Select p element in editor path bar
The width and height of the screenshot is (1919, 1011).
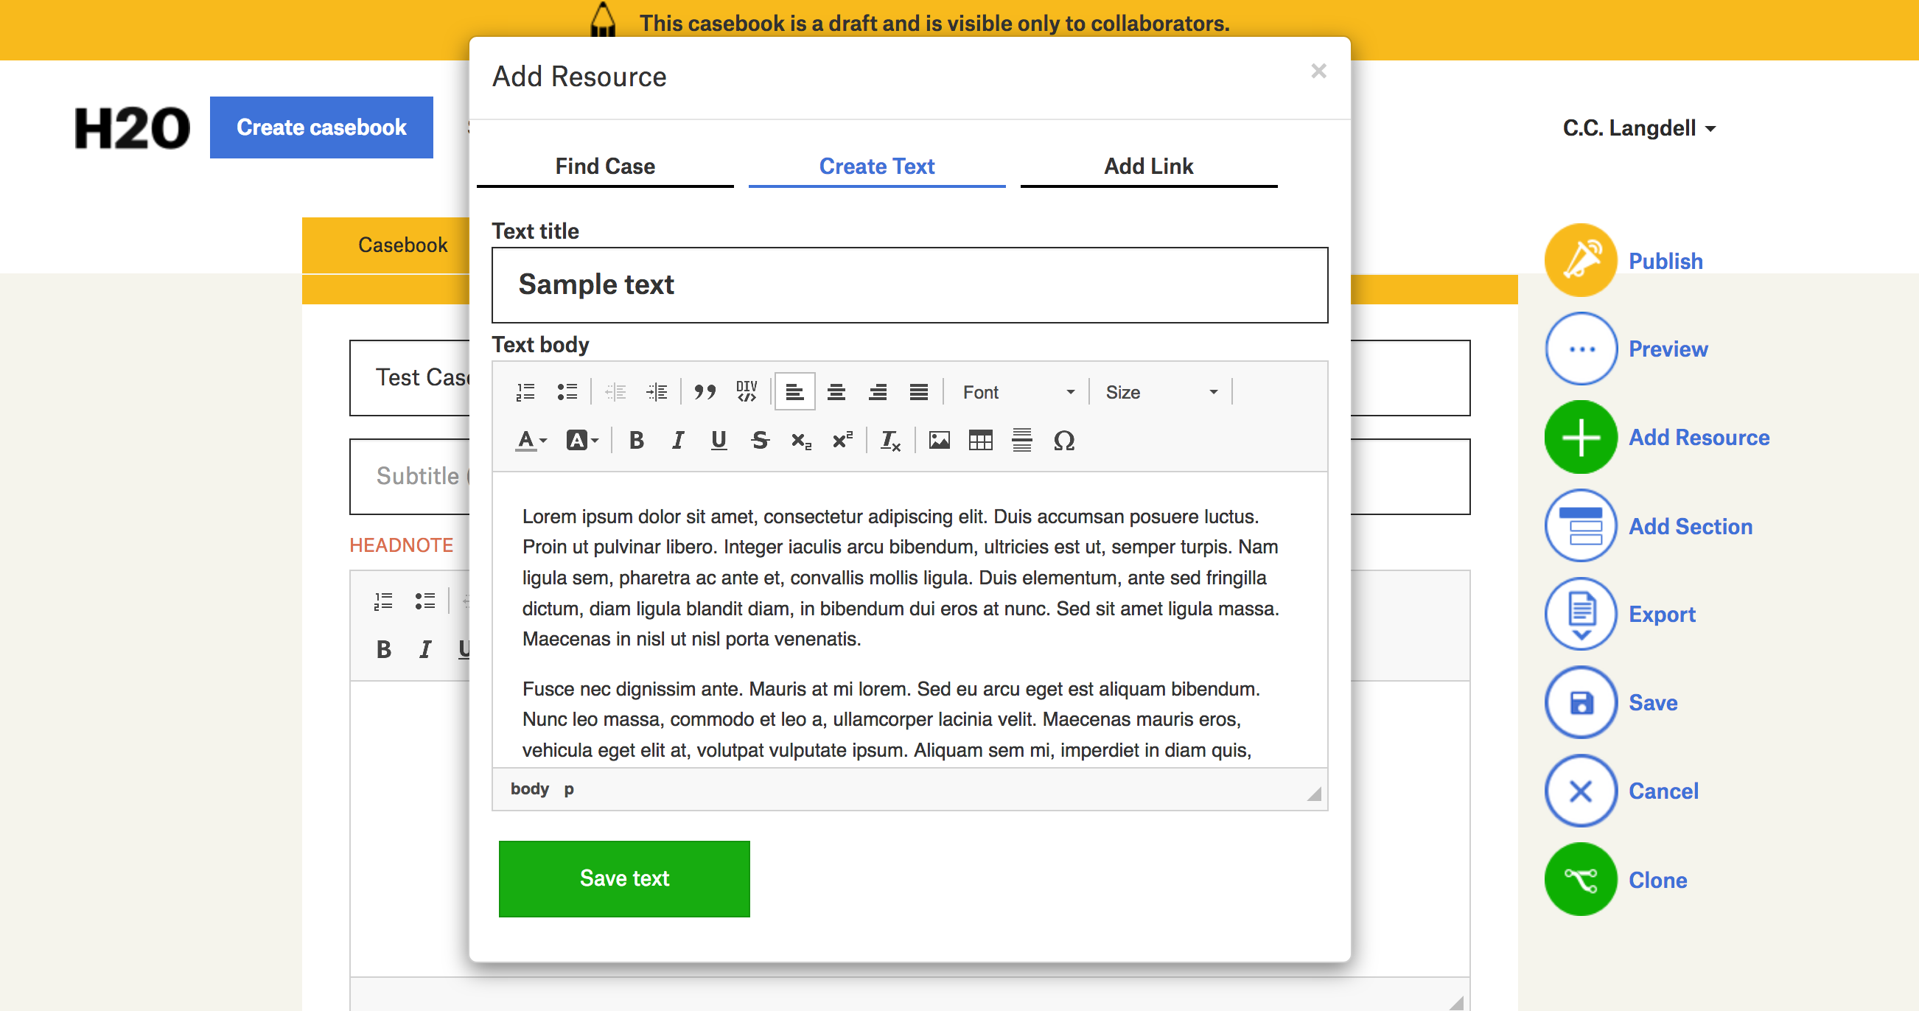pyautogui.click(x=569, y=788)
